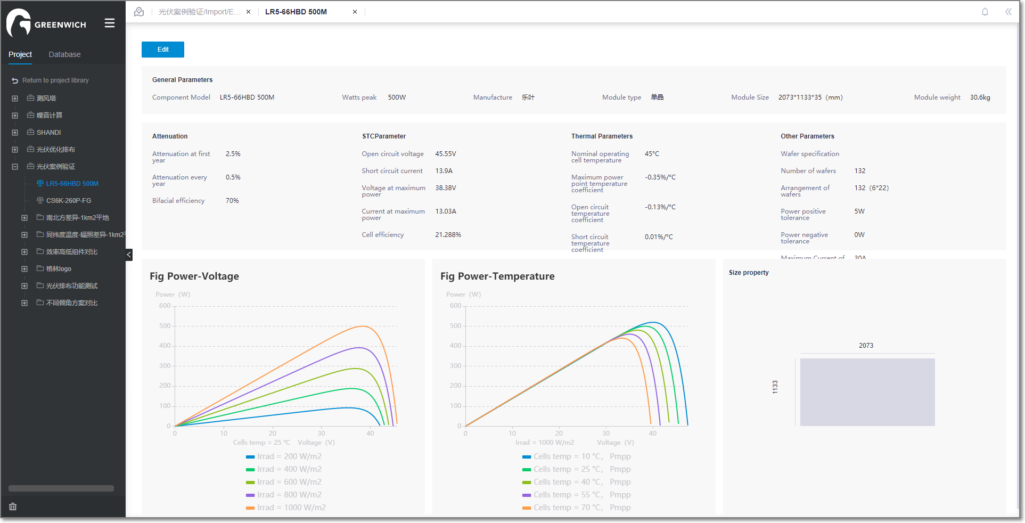The image size is (1025, 523).
Task: Open the 光伏案例验证/Import tab
Action: (199, 12)
